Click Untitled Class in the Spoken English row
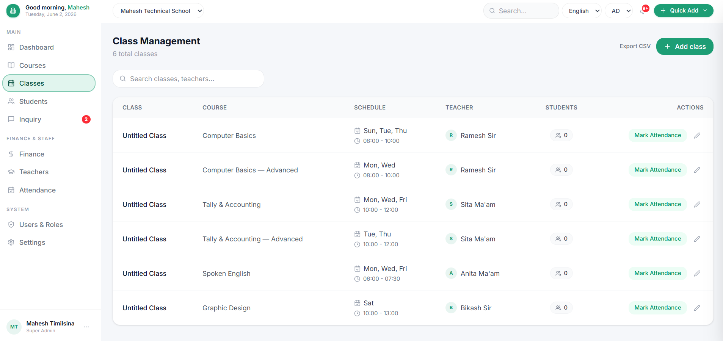The width and height of the screenshot is (723, 341). pos(144,274)
